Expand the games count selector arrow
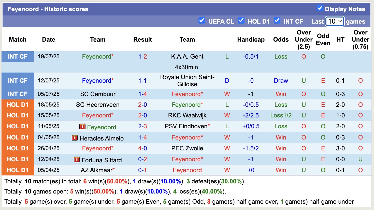The width and height of the screenshot is (374, 210). [x=340, y=22]
